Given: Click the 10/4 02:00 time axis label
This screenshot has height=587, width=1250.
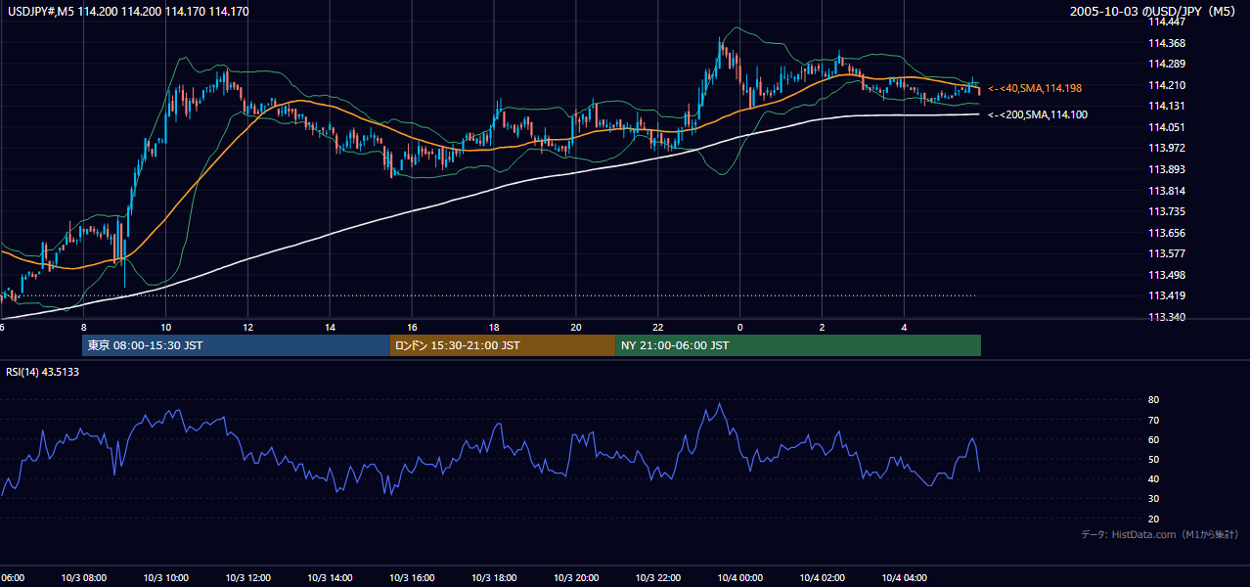Looking at the screenshot, I should pyautogui.click(x=822, y=578).
